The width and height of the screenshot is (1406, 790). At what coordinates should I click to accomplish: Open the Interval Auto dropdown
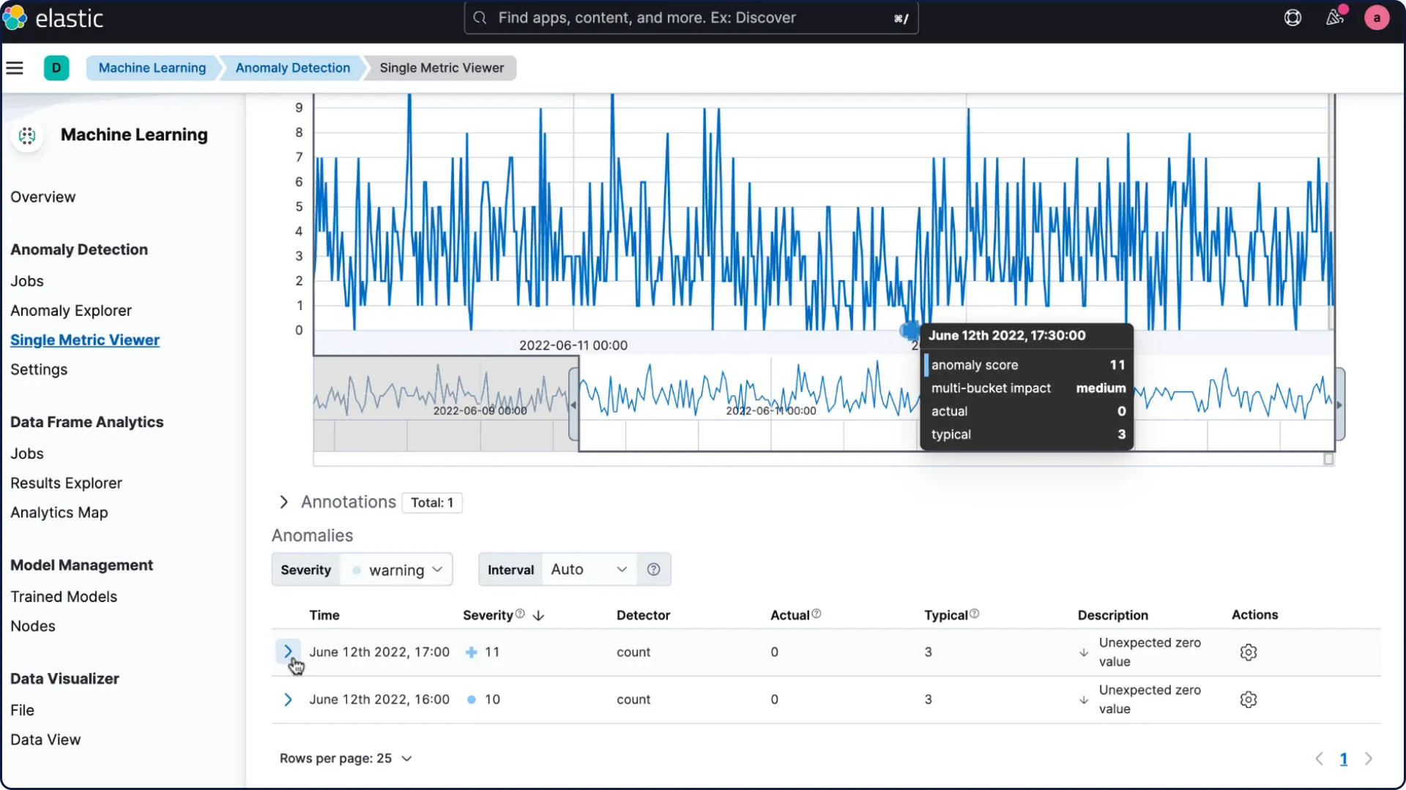pyautogui.click(x=588, y=569)
